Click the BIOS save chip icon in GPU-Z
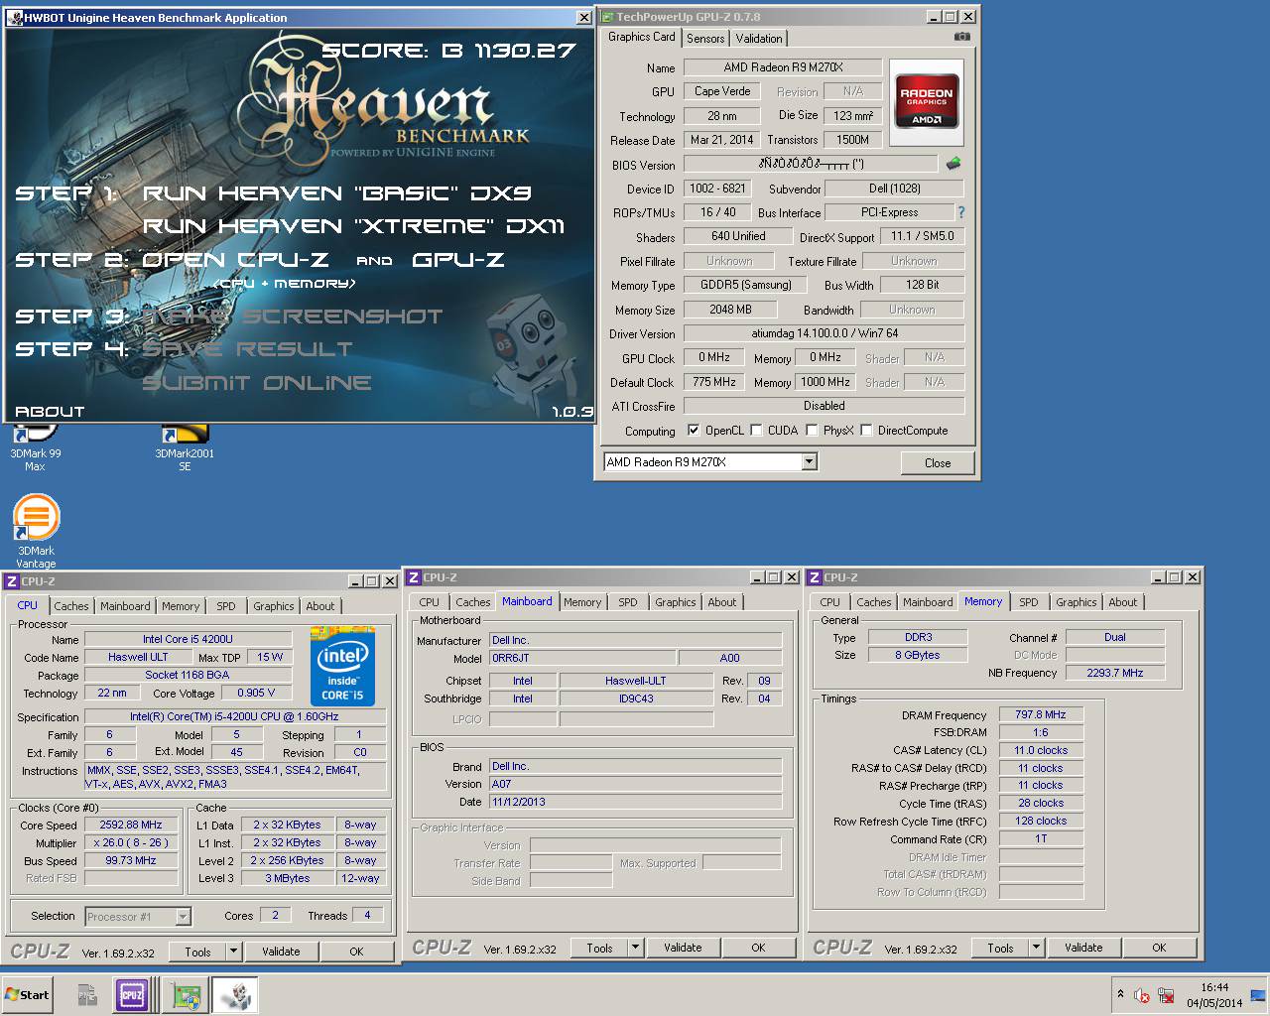Screen dimensions: 1270x1016 click(x=953, y=164)
